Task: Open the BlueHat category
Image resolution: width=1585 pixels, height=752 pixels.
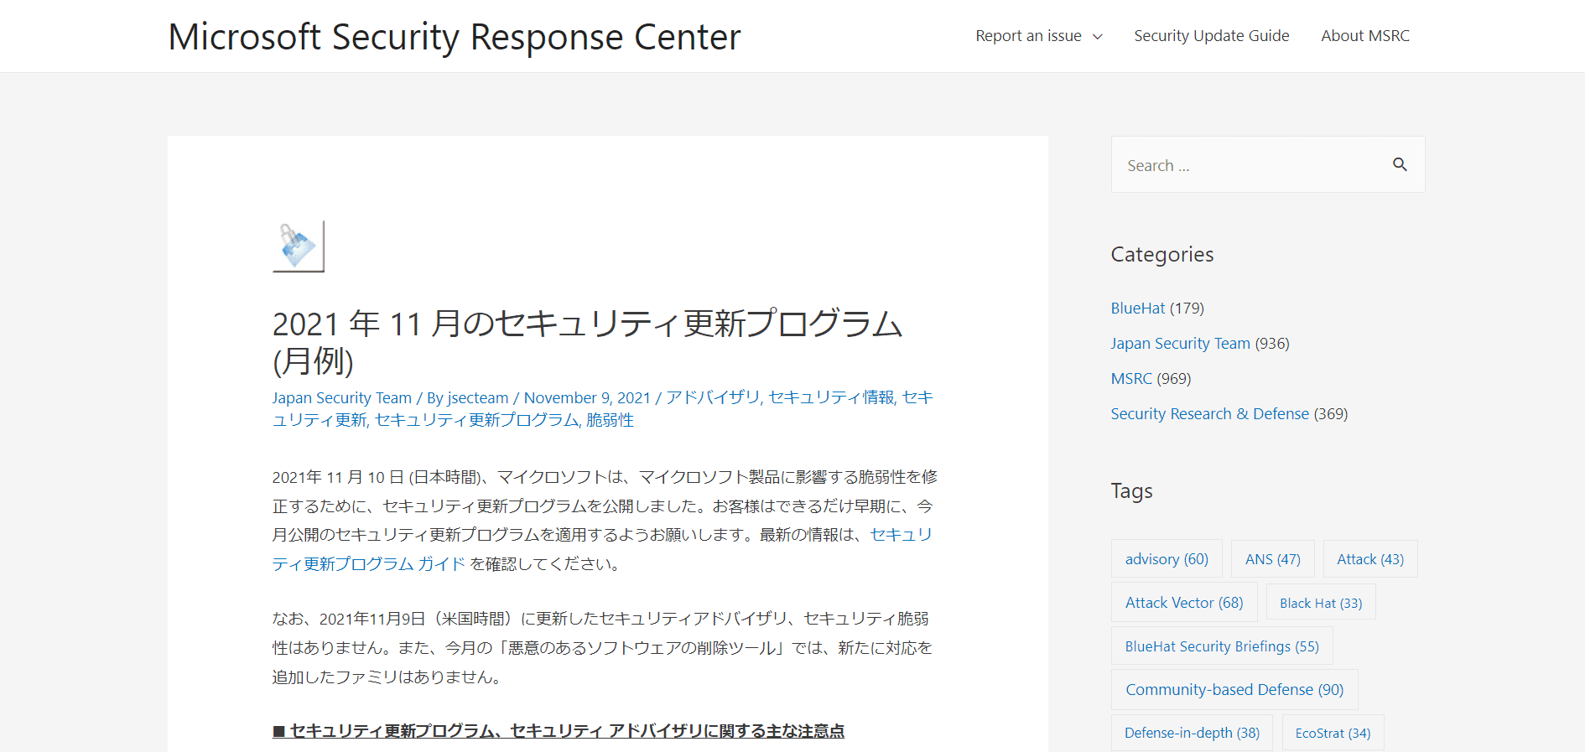Action: pos(1137,309)
